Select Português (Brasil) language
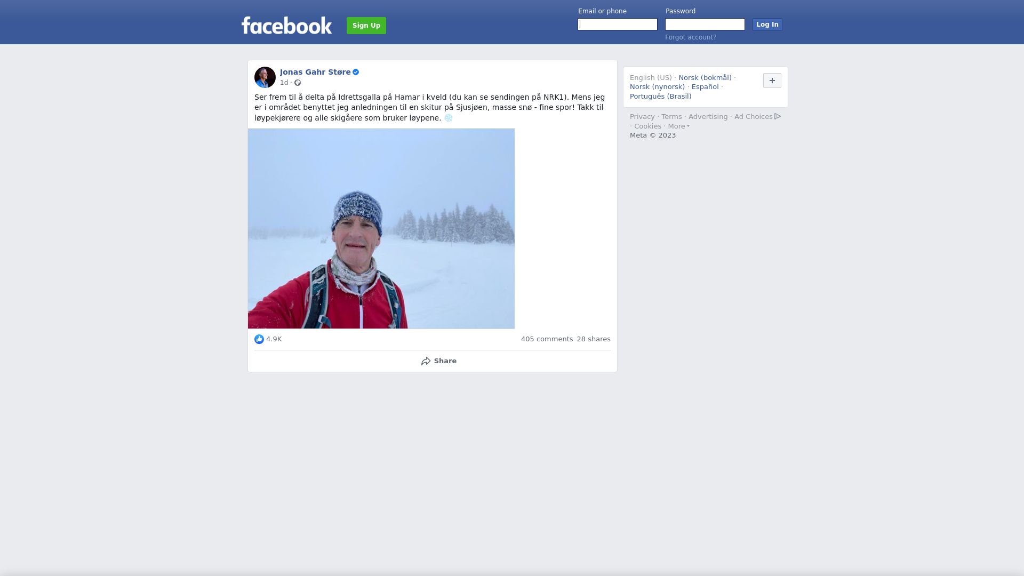This screenshot has width=1024, height=576. point(660,97)
